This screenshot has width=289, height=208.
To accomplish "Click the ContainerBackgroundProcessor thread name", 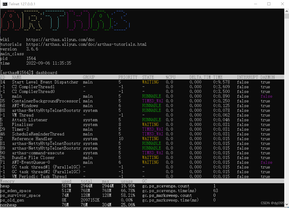I will coord(46,101).
